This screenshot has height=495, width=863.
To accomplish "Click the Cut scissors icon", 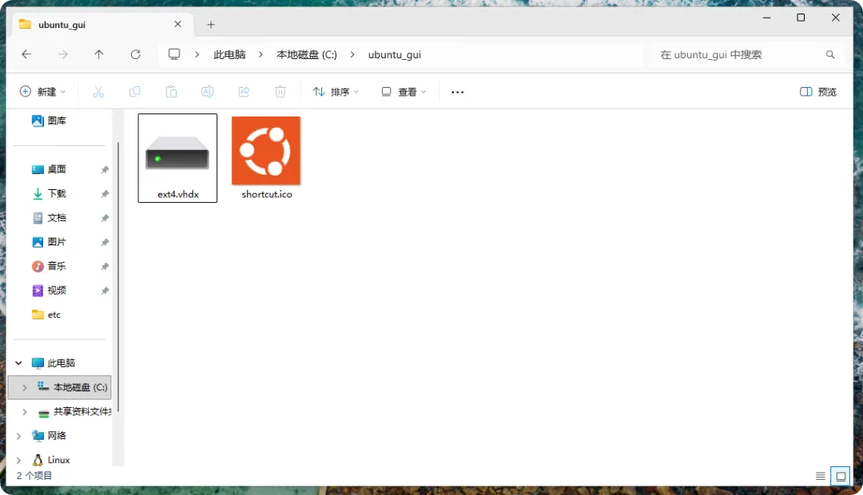I will [98, 92].
